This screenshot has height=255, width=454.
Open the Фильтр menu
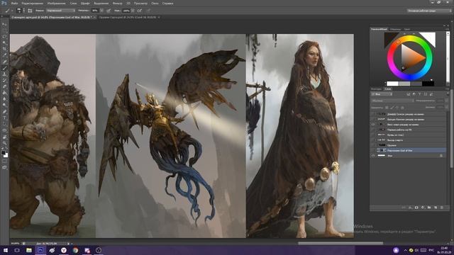(x=117, y=4)
